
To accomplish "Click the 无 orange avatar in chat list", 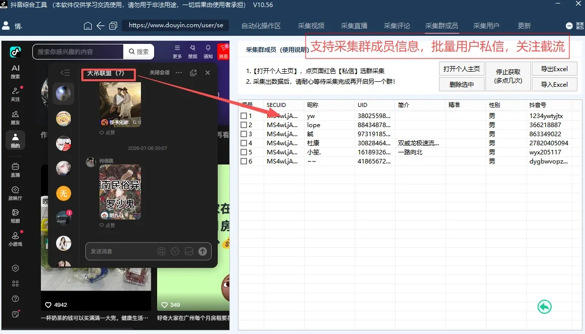I will [64, 193].
